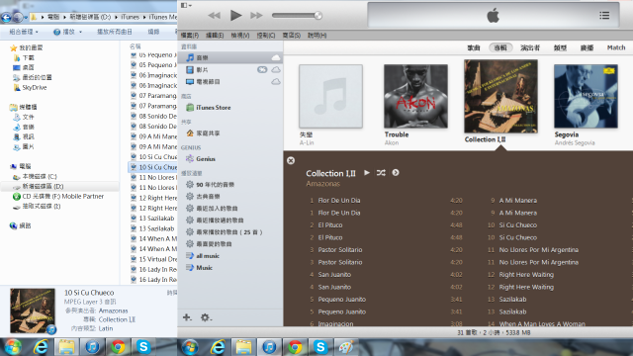Open the 90s music smart playlist
The width and height of the screenshot is (633, 356).
(210, 185)
